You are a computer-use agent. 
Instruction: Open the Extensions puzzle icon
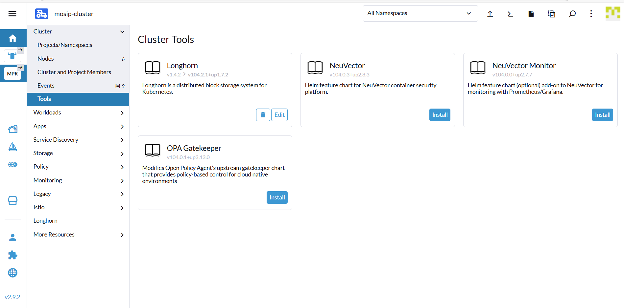click(x=12, y=255)
